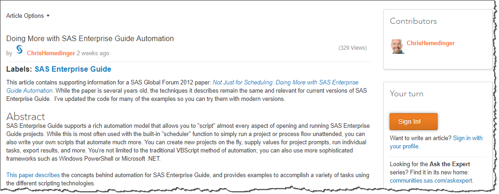Open the SAS Enterprise Guide label link
The image size is (499, 194).
[x=72, y=69]
